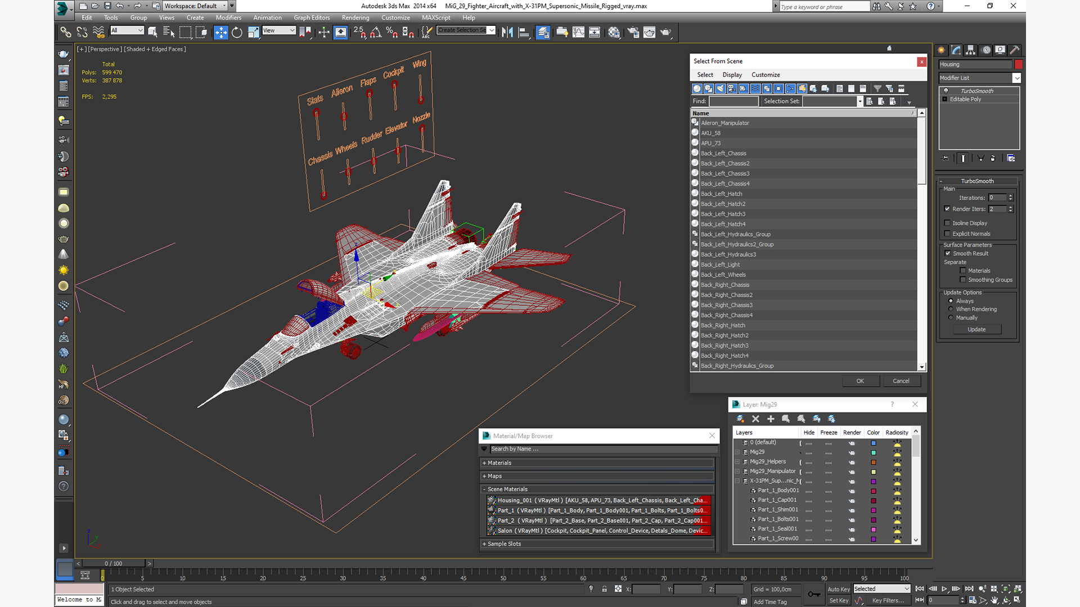Image resolution: width=1080 pixels, height=607 pixels.
Task: Open the reference coordinate View dropdown
Action: pos(279,30)
